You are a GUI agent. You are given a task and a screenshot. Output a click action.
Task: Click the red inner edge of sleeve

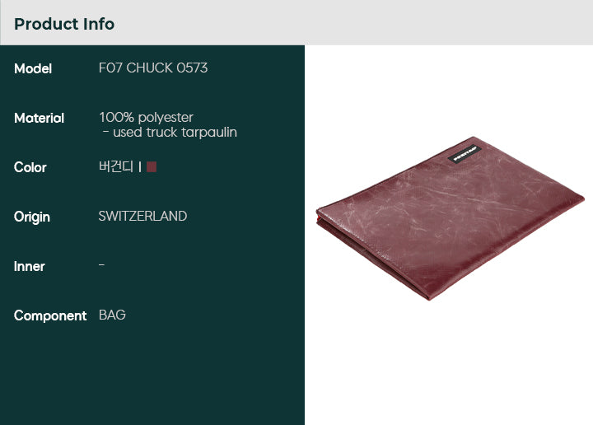tap(317, 220)
